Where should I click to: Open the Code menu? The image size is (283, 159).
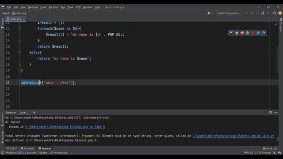click(43, 7)
